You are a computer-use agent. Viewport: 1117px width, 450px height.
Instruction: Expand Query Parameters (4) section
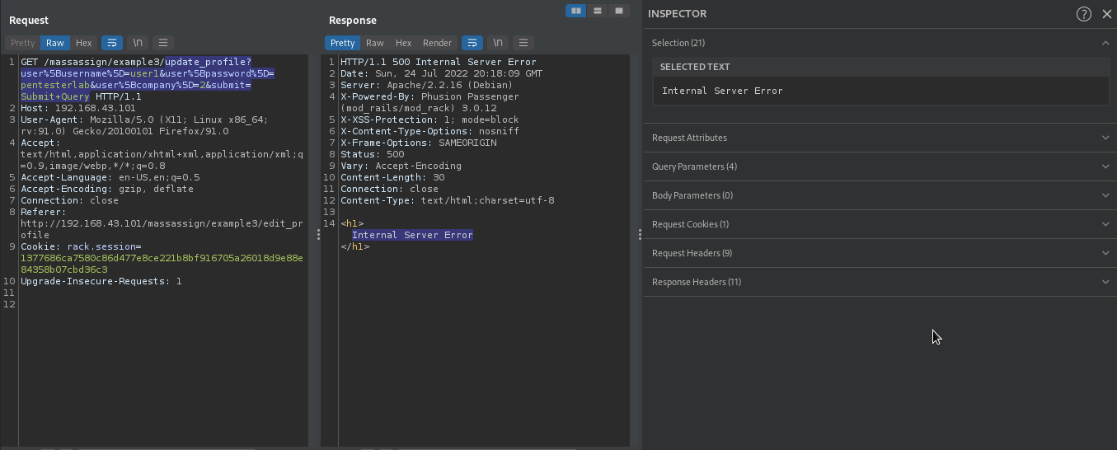pos(880,166)
